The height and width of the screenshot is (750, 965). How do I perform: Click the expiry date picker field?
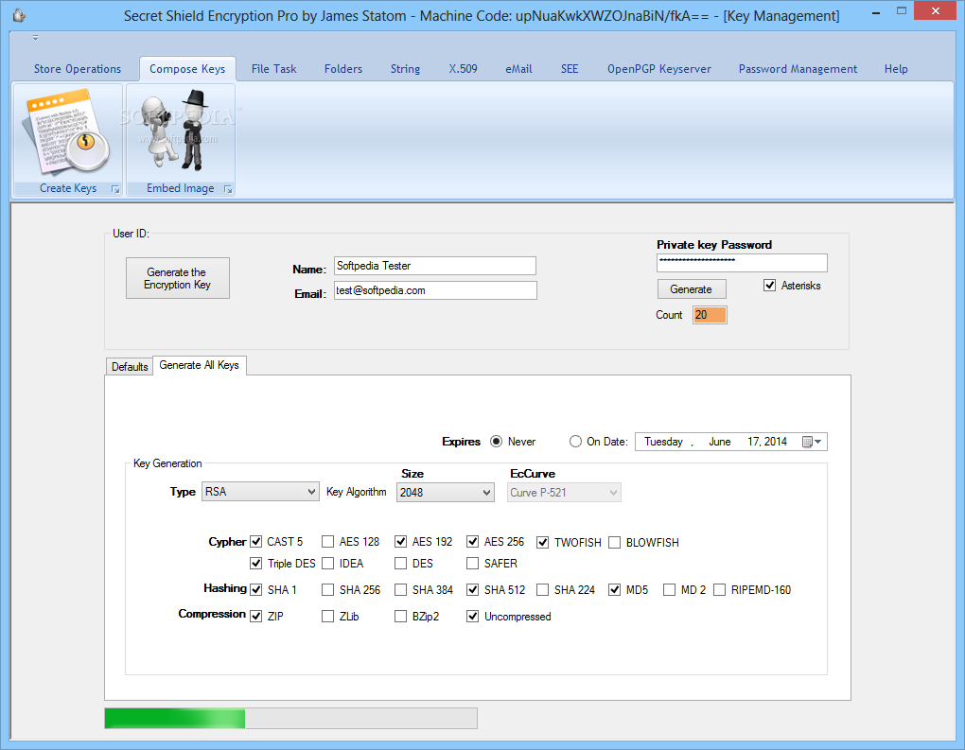coord(730,442)
